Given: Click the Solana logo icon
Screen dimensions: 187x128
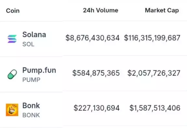Looking at the screenshot, I should coord(12,39).
